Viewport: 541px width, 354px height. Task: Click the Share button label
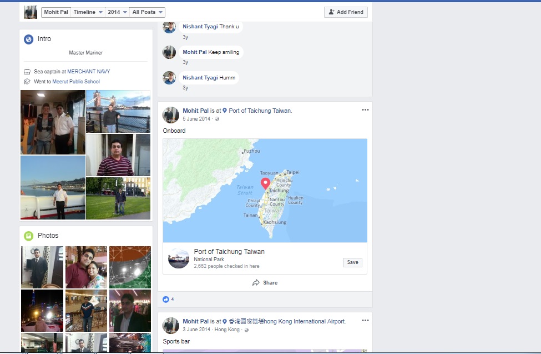tap(270, 283)
